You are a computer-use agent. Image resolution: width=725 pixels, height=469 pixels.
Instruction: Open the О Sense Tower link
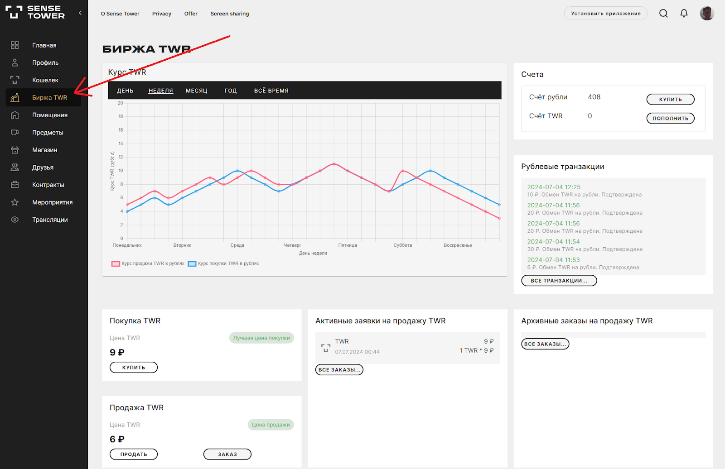pyautogui.click(x=120, y=14)
